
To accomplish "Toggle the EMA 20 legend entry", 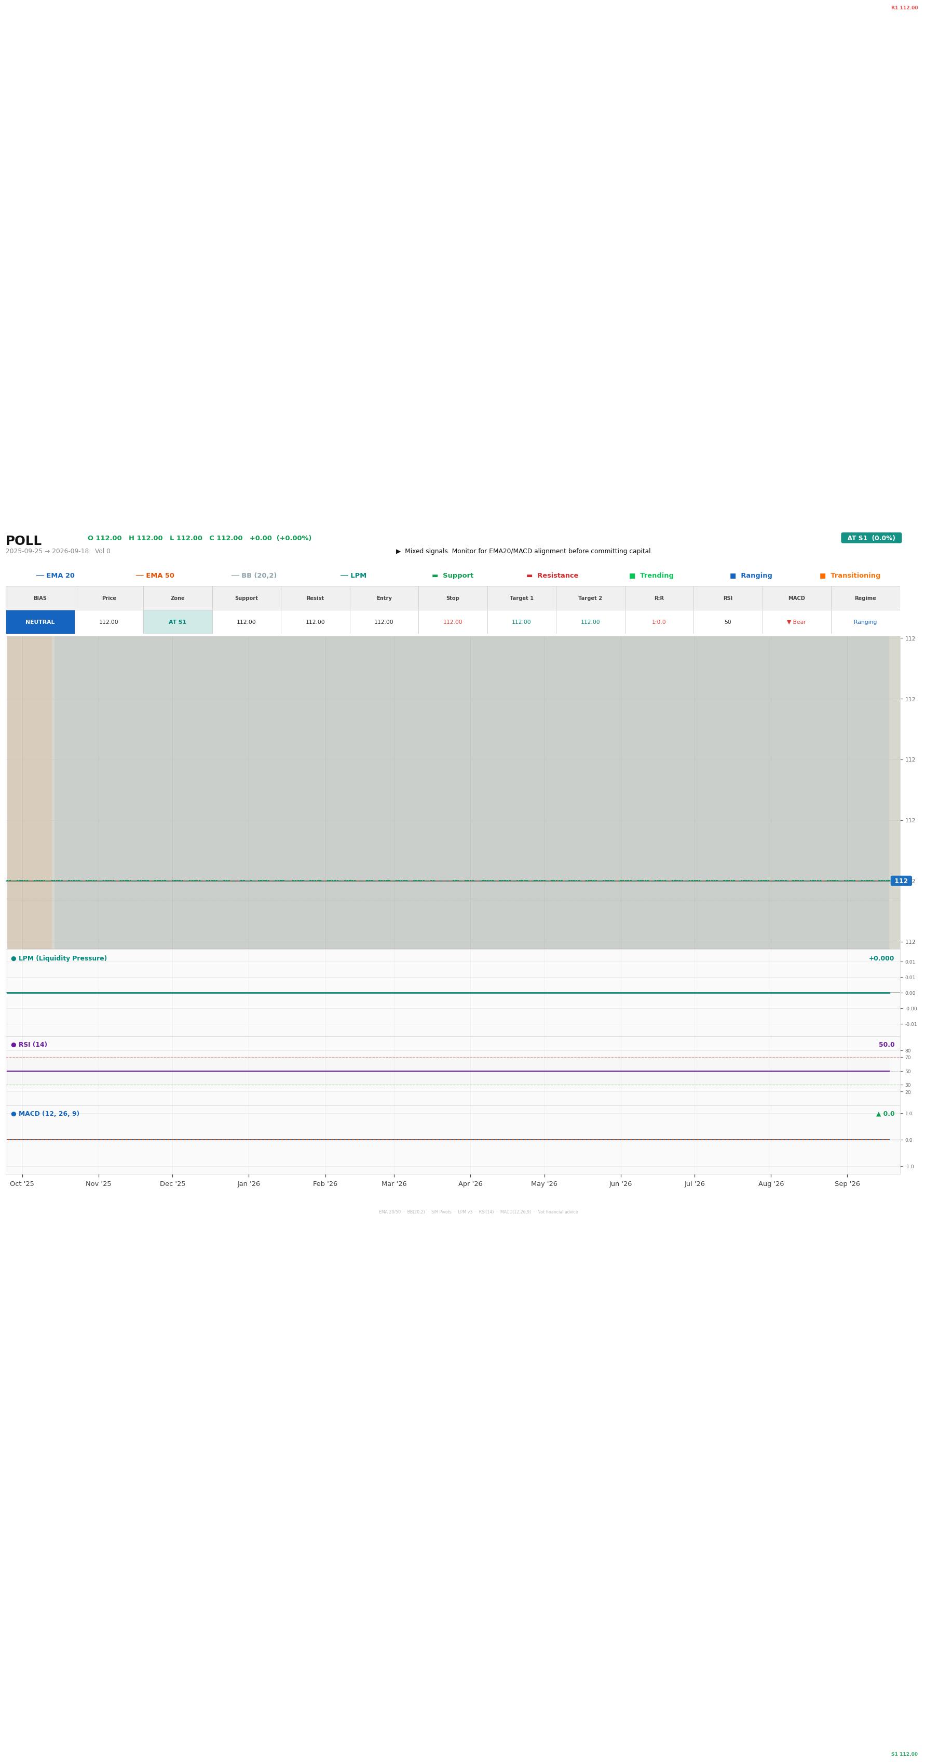I will pos(56,576).
